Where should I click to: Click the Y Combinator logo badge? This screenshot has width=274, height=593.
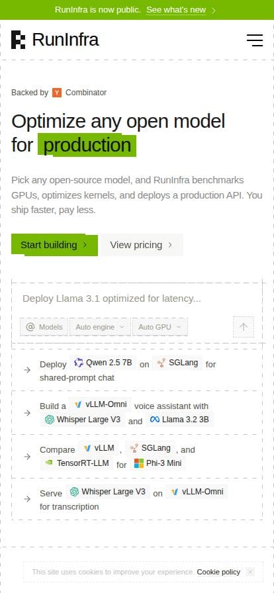(x=57, y=93)
